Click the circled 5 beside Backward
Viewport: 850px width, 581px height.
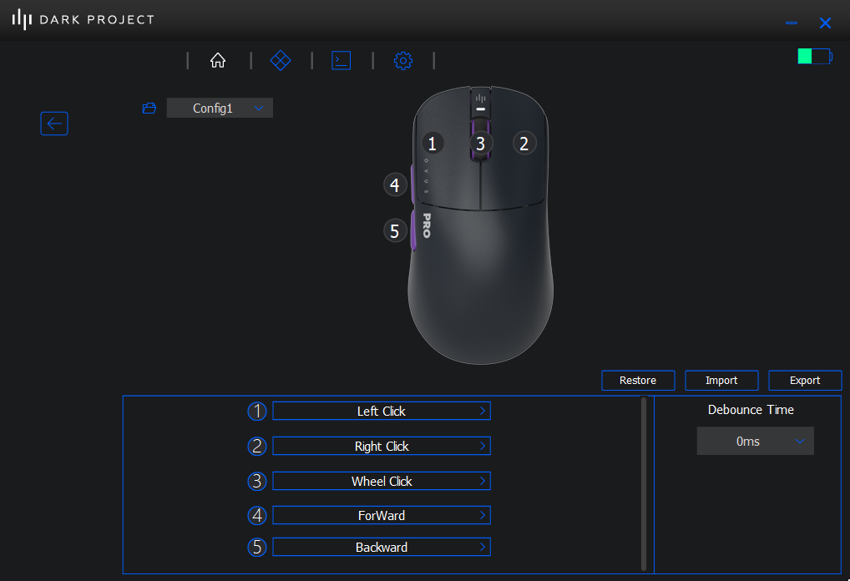[x=257, y=547]
